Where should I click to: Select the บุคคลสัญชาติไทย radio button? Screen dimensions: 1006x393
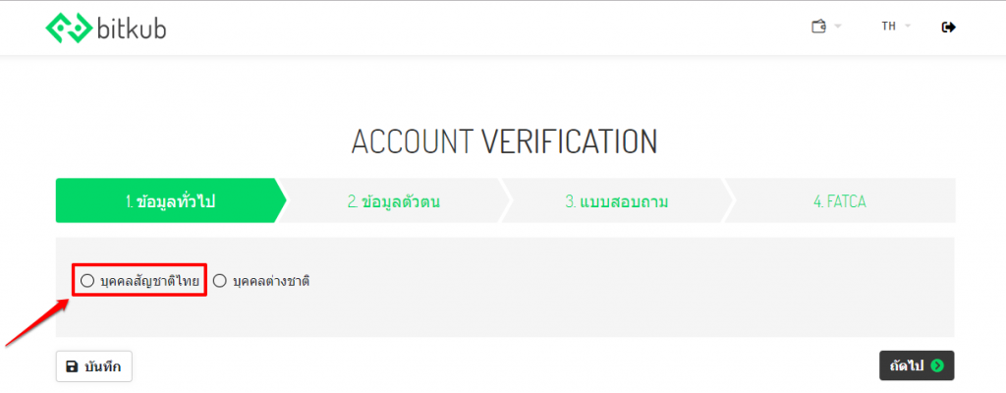click(x=87, y=281)
